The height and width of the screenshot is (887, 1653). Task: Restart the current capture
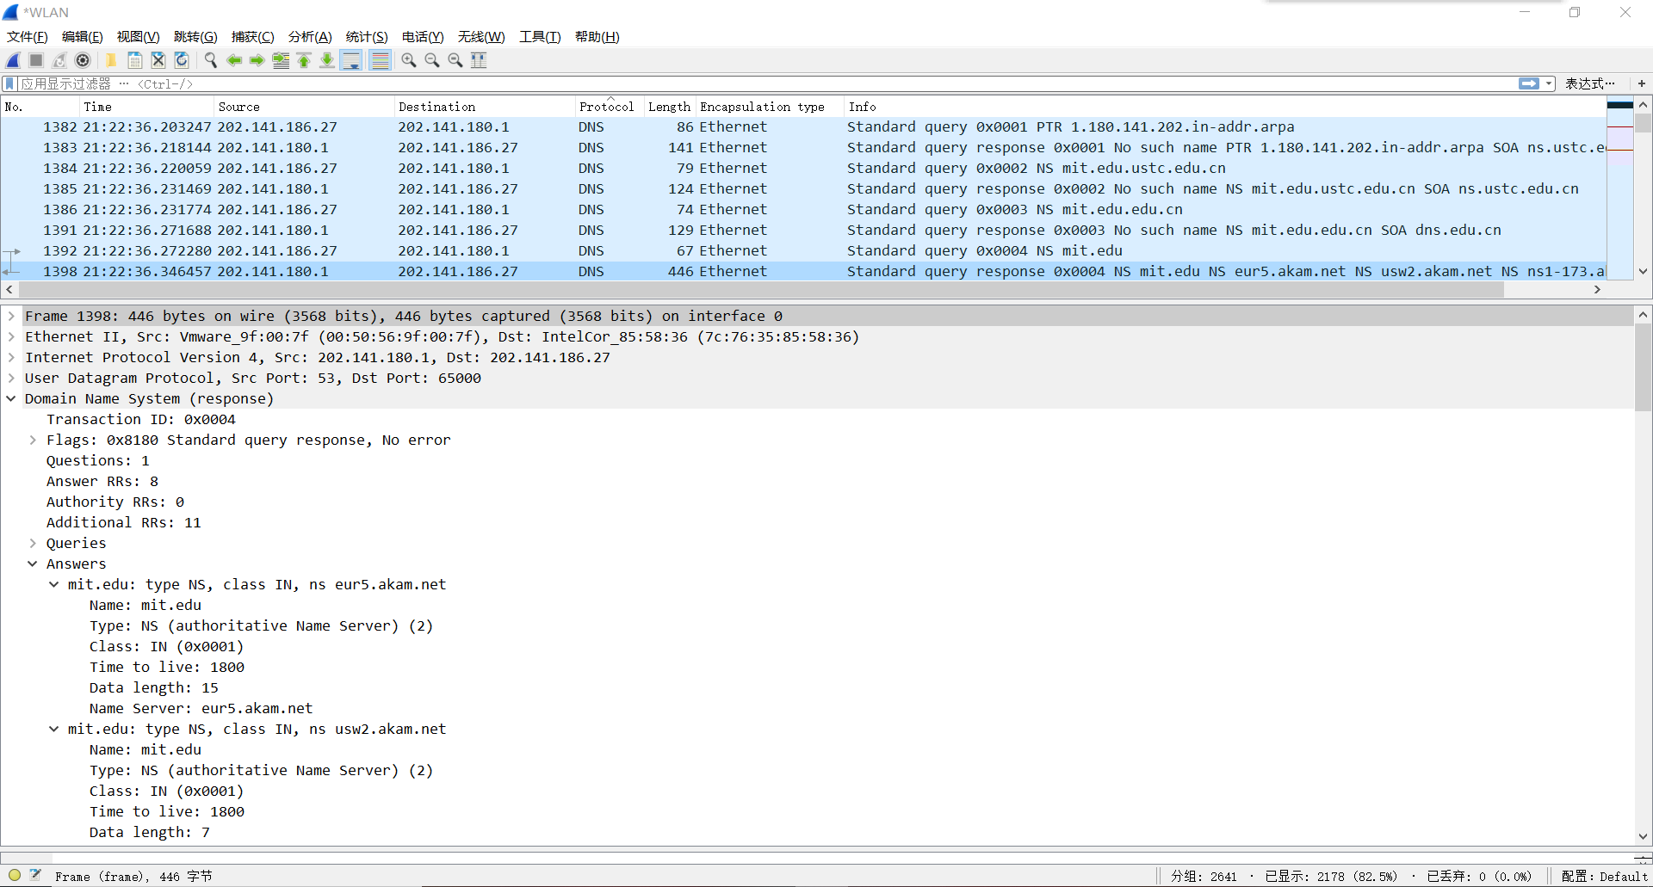pyautogui.click(x=59, y=60)
